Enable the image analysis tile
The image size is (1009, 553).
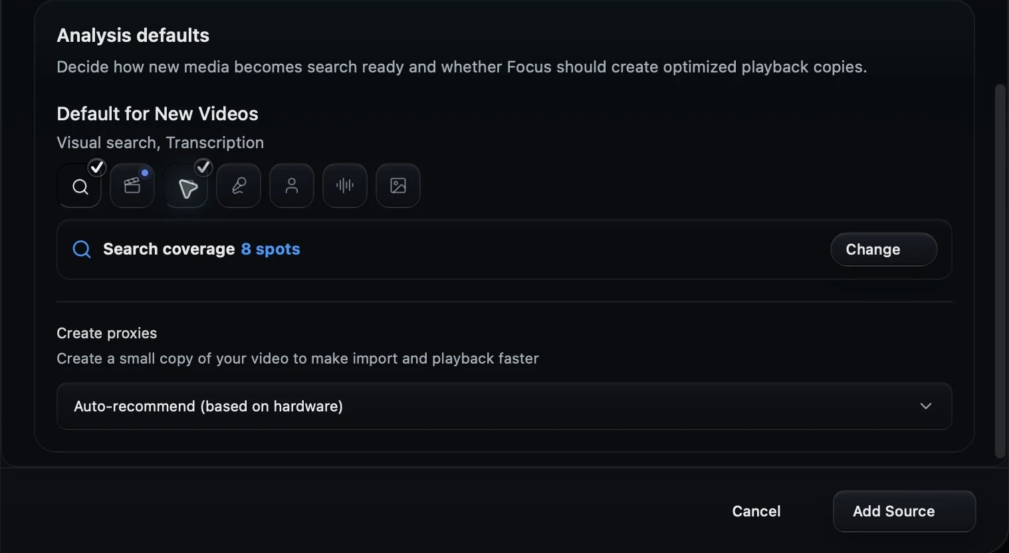tap(398, 185)
